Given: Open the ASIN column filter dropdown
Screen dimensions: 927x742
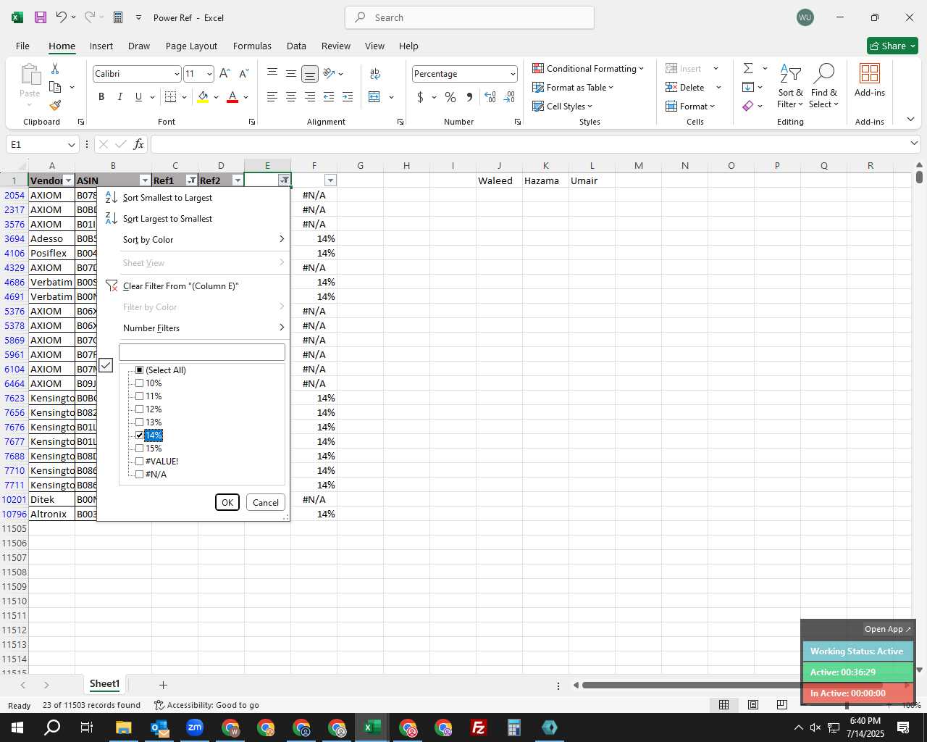Looking at the screenshot, I should click(x=145, y=180).
